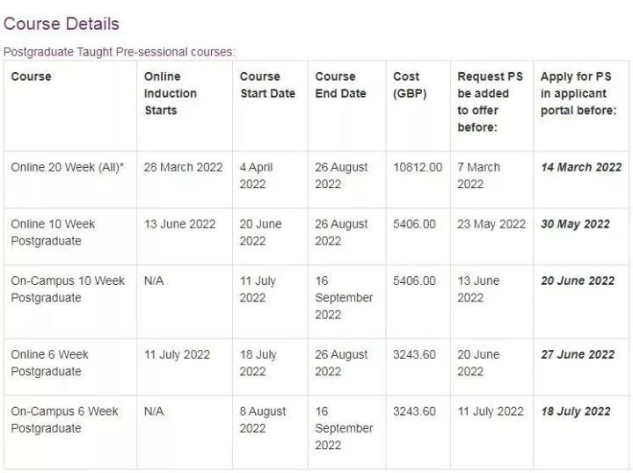Image resolution: width=633 pixels, height=473 pixels.
Task: Select the On-Campus 6 Week Postgraduate course
Action: [64, 419]
